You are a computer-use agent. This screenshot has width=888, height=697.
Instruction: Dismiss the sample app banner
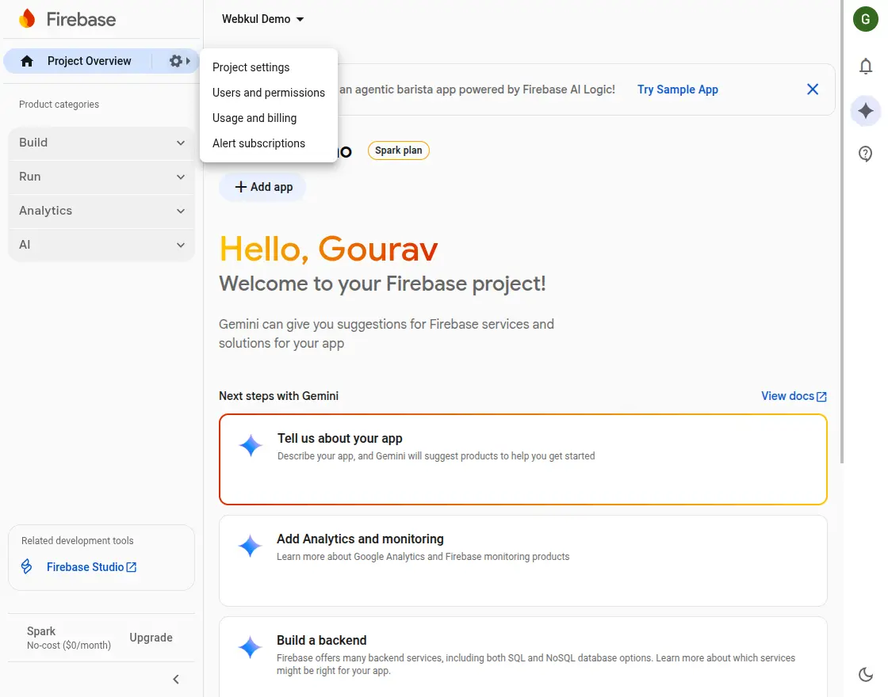tap(813, 90)
